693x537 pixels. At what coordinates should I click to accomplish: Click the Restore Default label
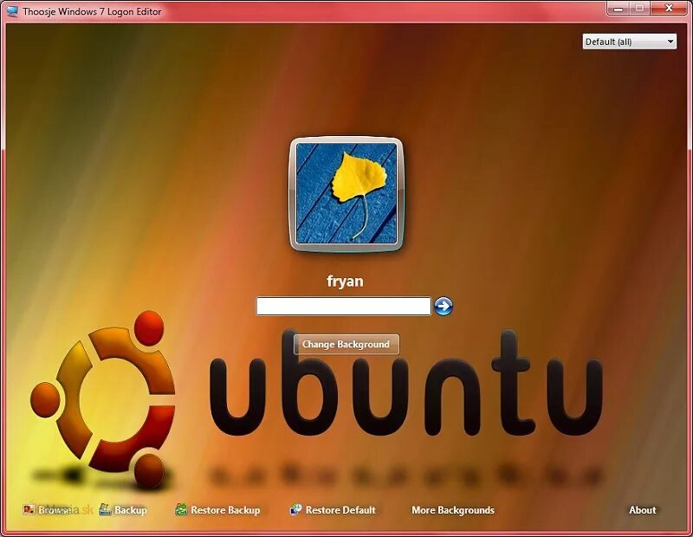[x=340, y=510]
